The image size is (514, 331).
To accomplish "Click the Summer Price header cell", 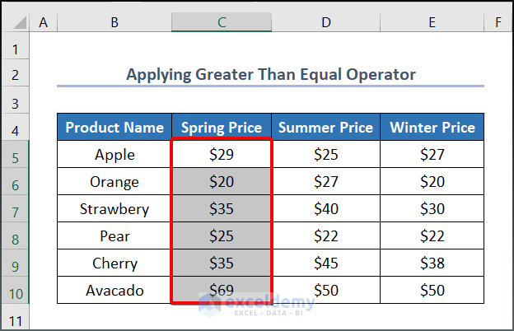I will 325,128.
